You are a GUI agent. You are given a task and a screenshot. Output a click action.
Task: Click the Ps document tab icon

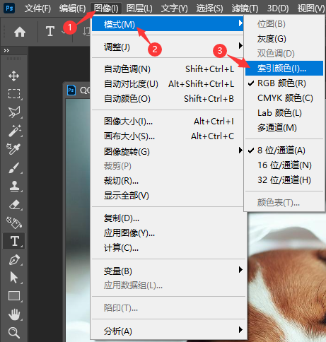tap(71, 90)
